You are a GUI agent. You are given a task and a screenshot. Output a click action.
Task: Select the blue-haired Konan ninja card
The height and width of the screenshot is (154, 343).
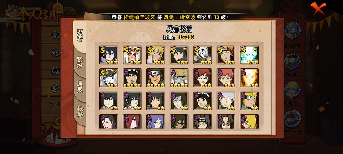[156, 122]
